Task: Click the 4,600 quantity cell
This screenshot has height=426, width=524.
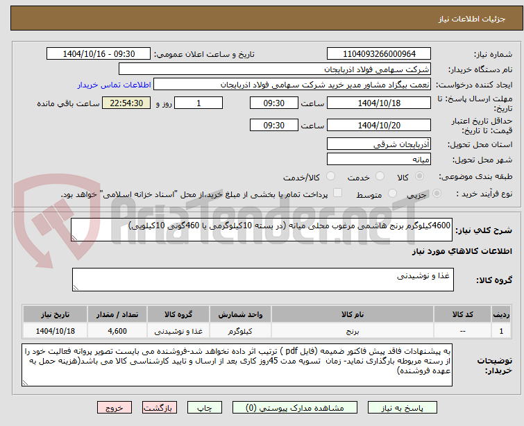Action: (117, 331)
